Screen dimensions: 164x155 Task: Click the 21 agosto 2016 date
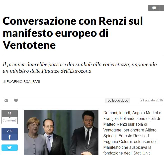152,100
